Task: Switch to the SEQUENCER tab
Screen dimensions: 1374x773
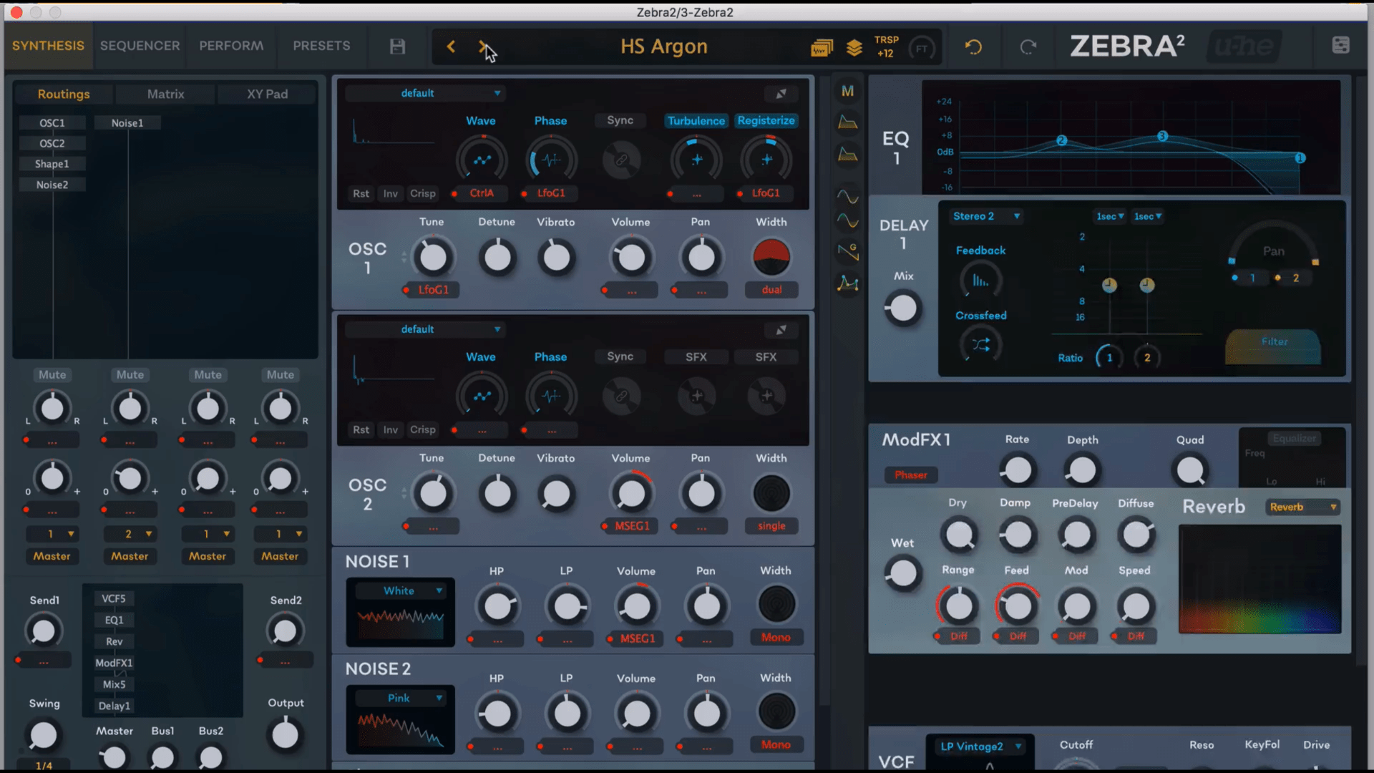Action: 140,46
